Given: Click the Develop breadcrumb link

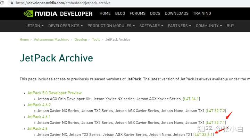Looking at the screenshot, I should [81, 40].
